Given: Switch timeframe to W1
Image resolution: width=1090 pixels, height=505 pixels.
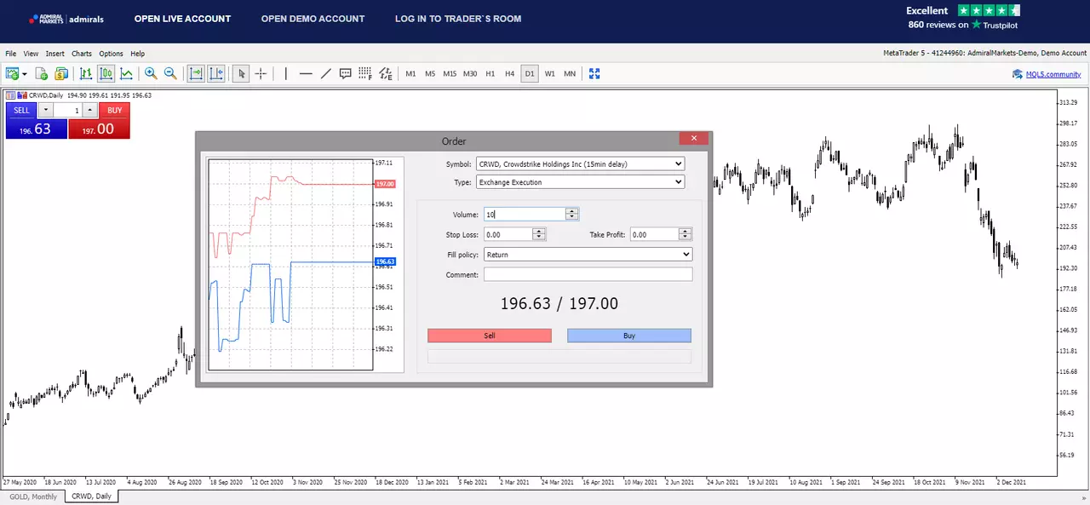Looking at the screenshot, I should pos(550,74).
